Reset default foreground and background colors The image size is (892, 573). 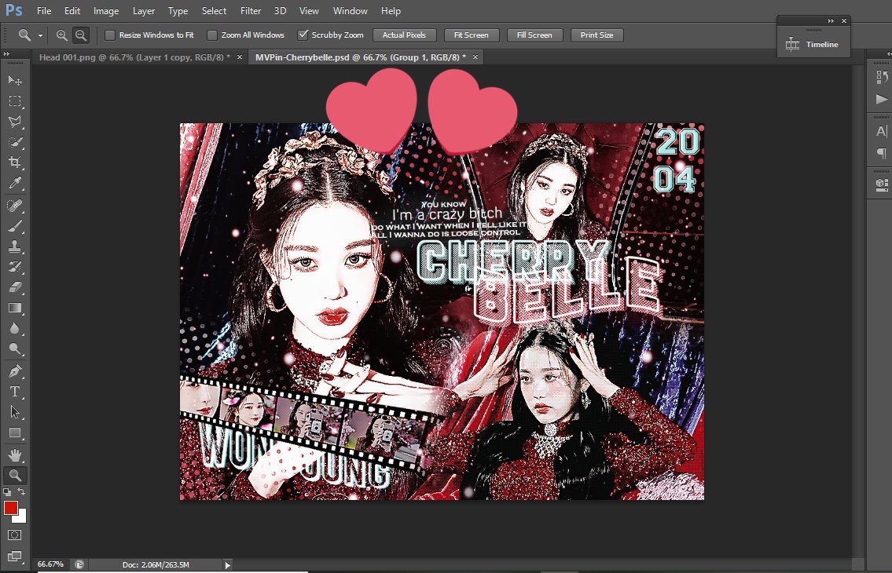[x=7, y=491]
